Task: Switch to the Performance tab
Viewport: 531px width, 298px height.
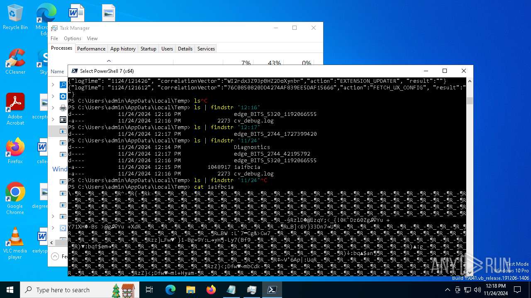Action: coord(91,48)
